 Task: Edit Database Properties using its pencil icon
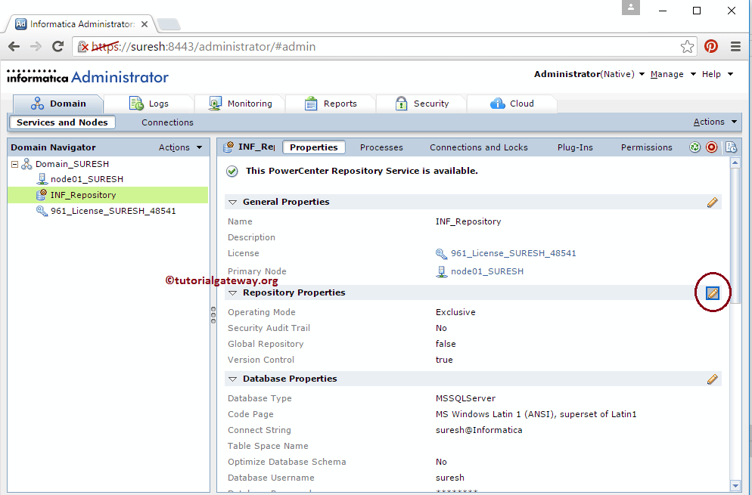point(711,379)
